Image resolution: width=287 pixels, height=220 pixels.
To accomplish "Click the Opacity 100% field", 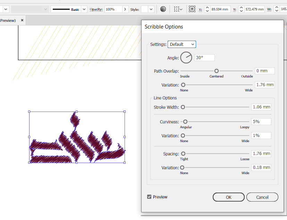I will click(x=113, y=9).
